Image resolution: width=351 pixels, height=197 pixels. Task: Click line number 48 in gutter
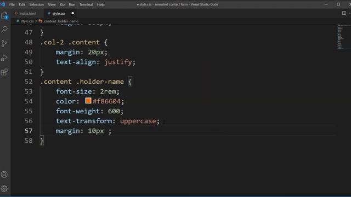29,42
